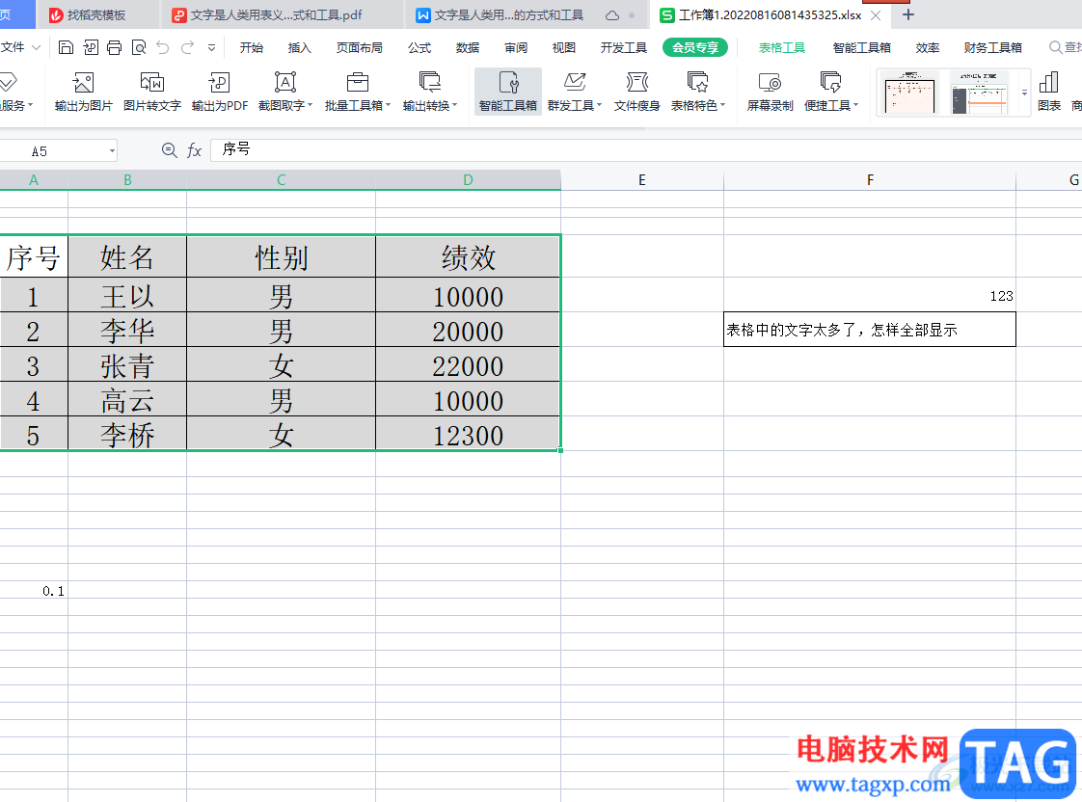1082x802 pixels.
Task: Open the 开始 ribbon tab
Action: click(251, 47)
